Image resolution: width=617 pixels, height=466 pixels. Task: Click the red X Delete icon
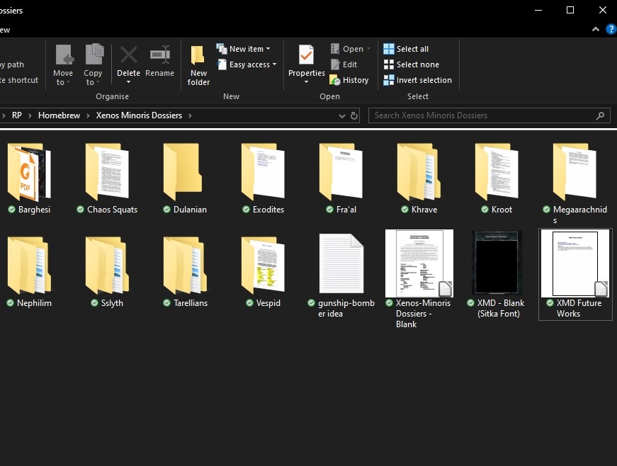129,55
